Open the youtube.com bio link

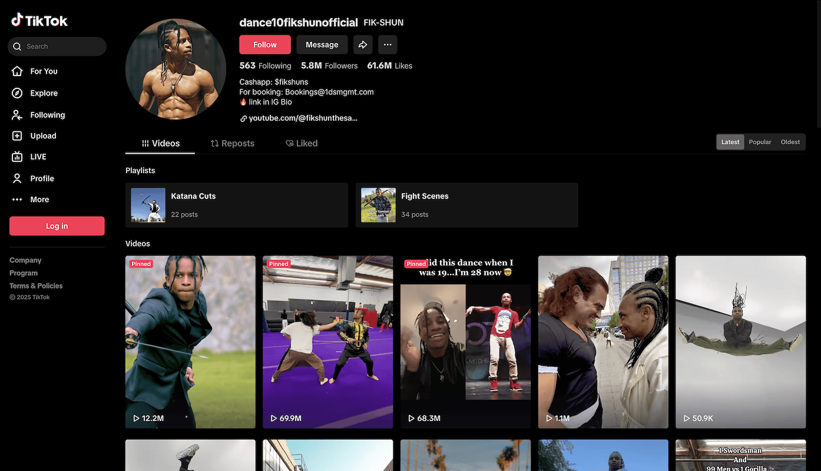(x=302, y=118)
